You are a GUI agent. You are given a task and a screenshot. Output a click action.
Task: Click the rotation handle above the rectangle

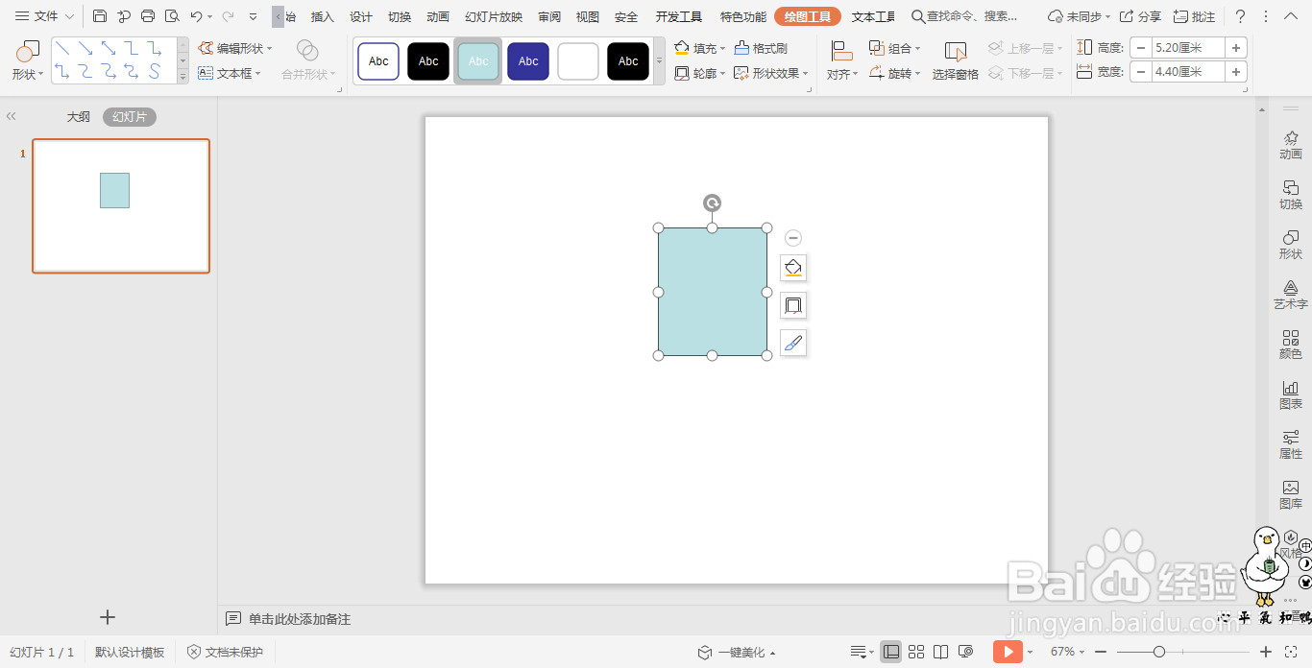tap(712, 203)
